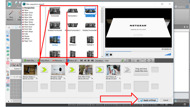The image size is (190, 107).
Task: Remove the 'Get Peace of...' clip with X
Action: coord(120,79)
